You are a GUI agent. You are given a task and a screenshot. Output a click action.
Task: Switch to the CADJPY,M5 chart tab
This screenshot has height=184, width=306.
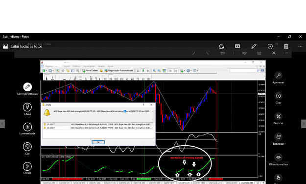184,183
